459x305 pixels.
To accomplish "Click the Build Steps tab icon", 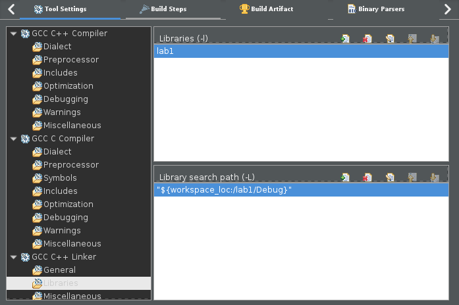I will click(144, 9).
